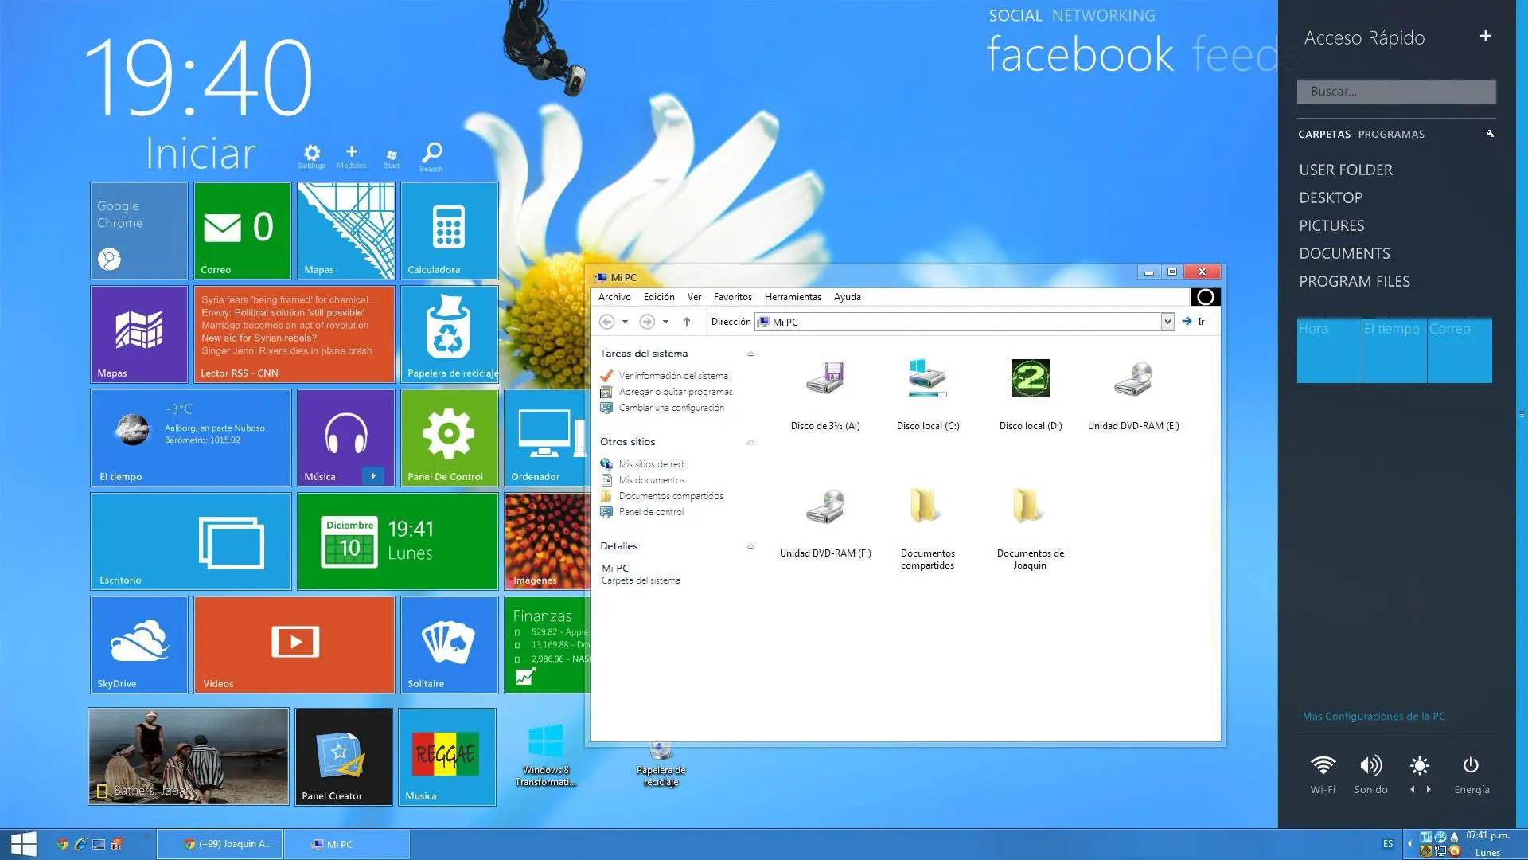This screenshot has height=860, width=1528.
Task: Open the Edición menu
Action: (x=659, y=297)
